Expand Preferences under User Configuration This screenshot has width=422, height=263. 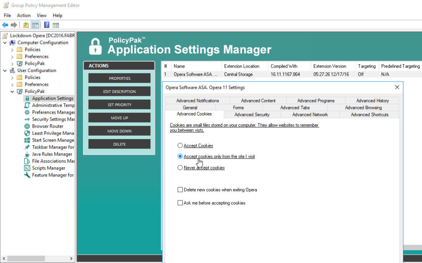(12, 85)
